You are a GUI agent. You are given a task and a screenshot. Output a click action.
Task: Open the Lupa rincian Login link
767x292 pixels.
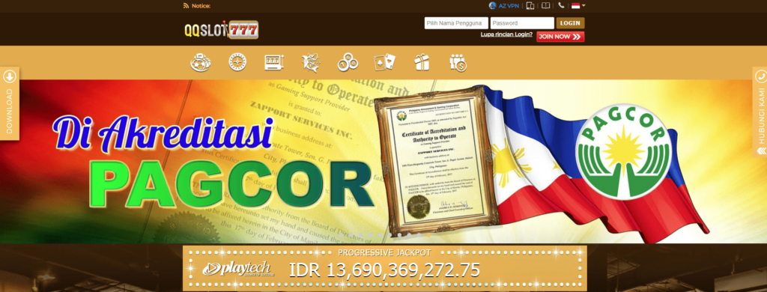click(x=506, y=34)
